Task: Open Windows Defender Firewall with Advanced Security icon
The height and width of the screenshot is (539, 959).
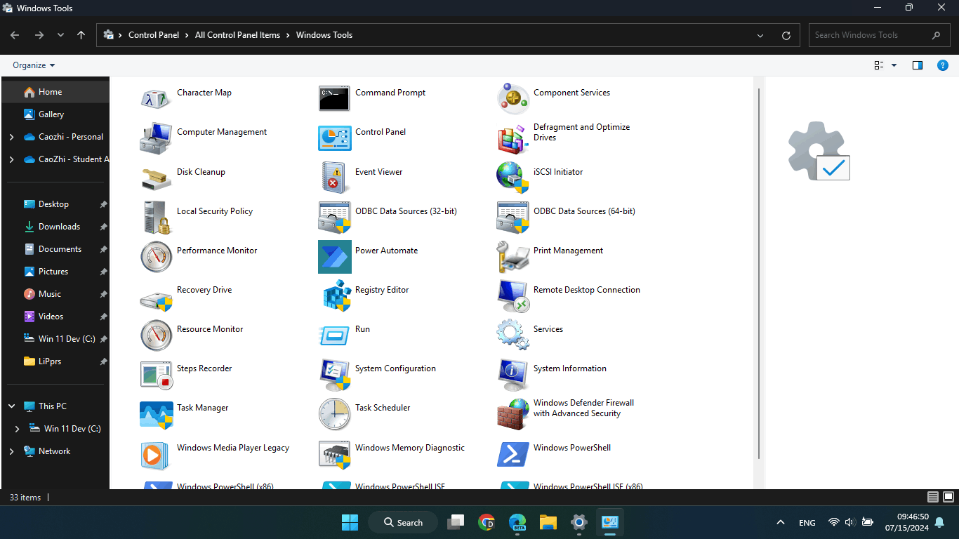Action: pos(512,414)
